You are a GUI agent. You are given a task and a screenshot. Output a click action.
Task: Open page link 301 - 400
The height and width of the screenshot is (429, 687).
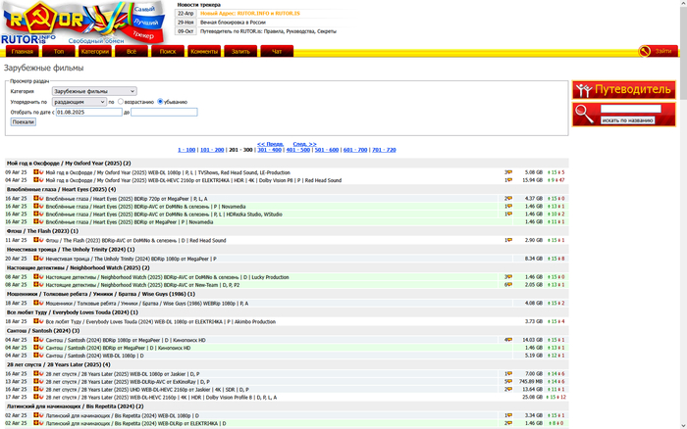tap(270, 150)
